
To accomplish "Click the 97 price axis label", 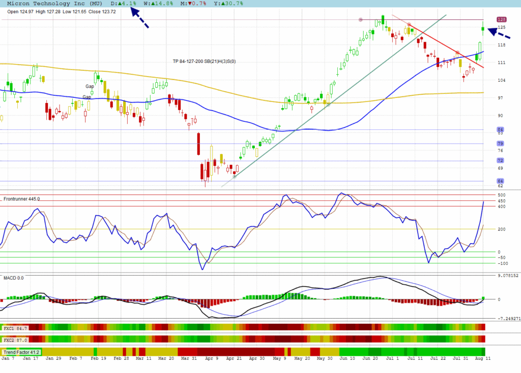I will (x=501, y=98).
